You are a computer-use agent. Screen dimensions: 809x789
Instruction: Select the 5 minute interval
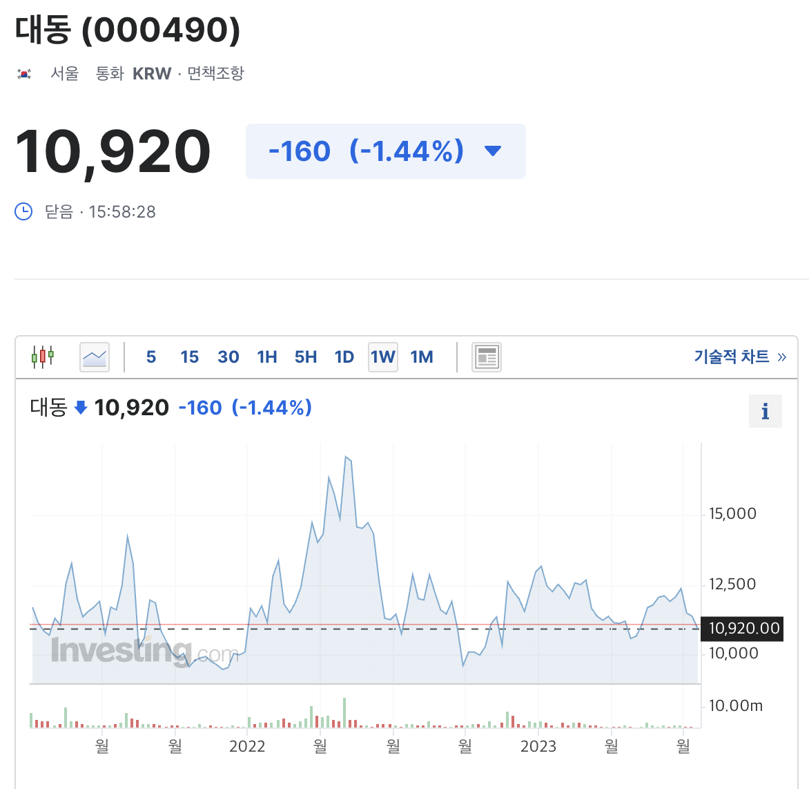click(x=150, y=357)
